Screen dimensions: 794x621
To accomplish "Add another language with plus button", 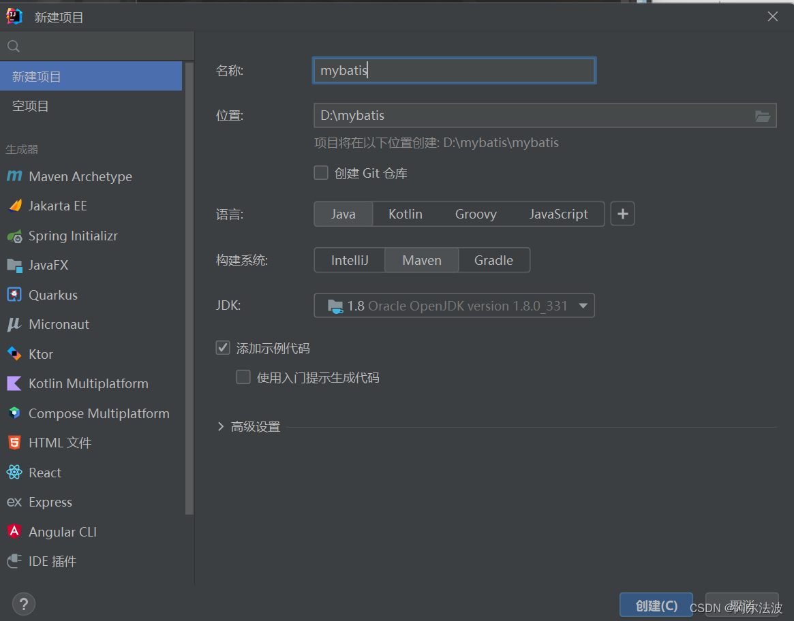I will (622, 214).
